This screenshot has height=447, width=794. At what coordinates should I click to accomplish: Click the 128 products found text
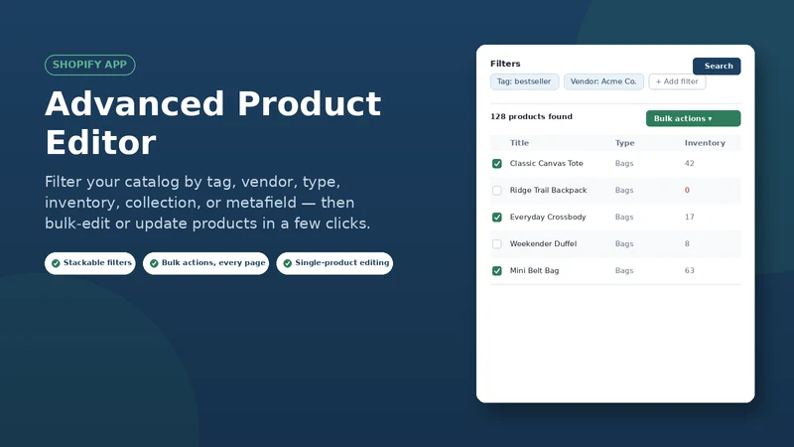point(531,116)
